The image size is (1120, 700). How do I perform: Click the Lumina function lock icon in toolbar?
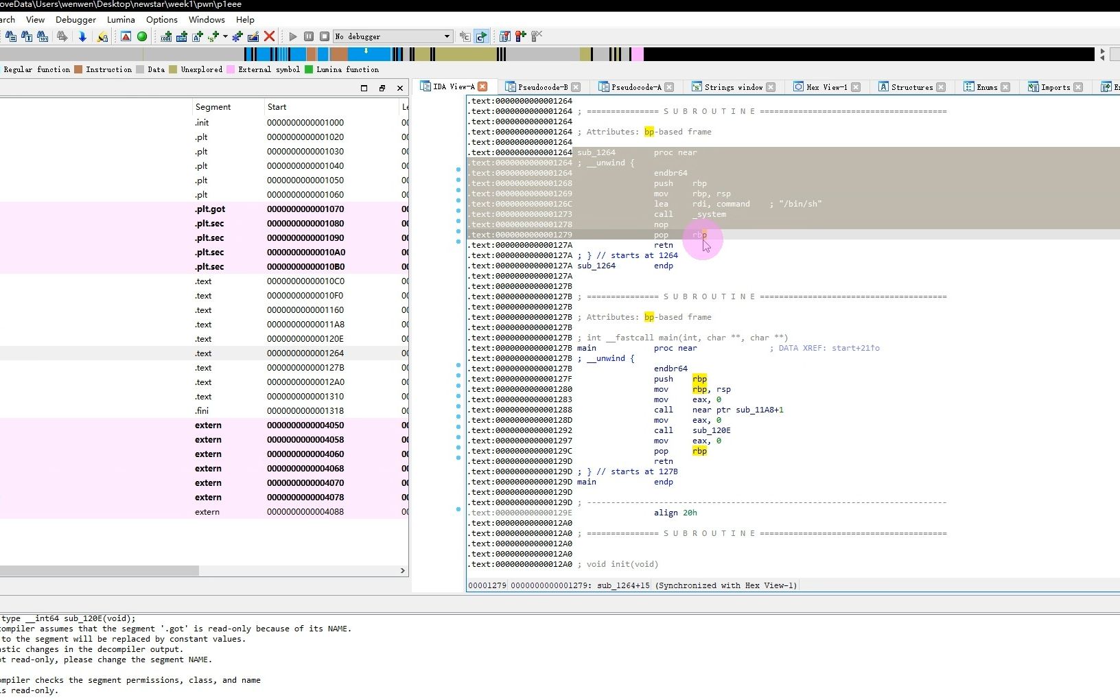102,36
